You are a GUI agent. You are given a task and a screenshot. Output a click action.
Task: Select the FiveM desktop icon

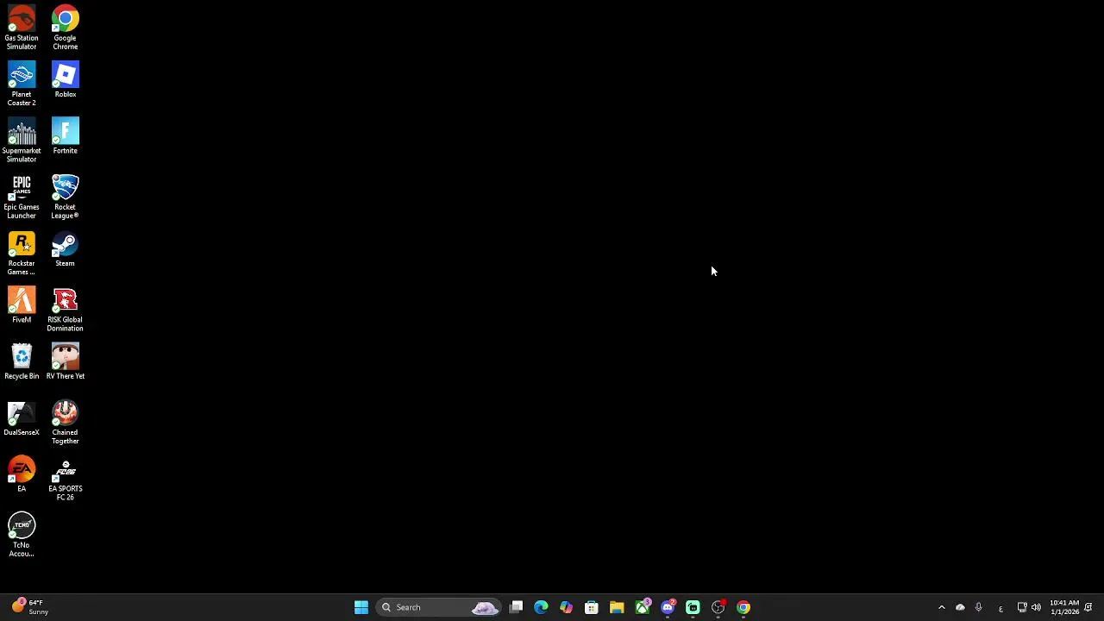coord(22,305)
